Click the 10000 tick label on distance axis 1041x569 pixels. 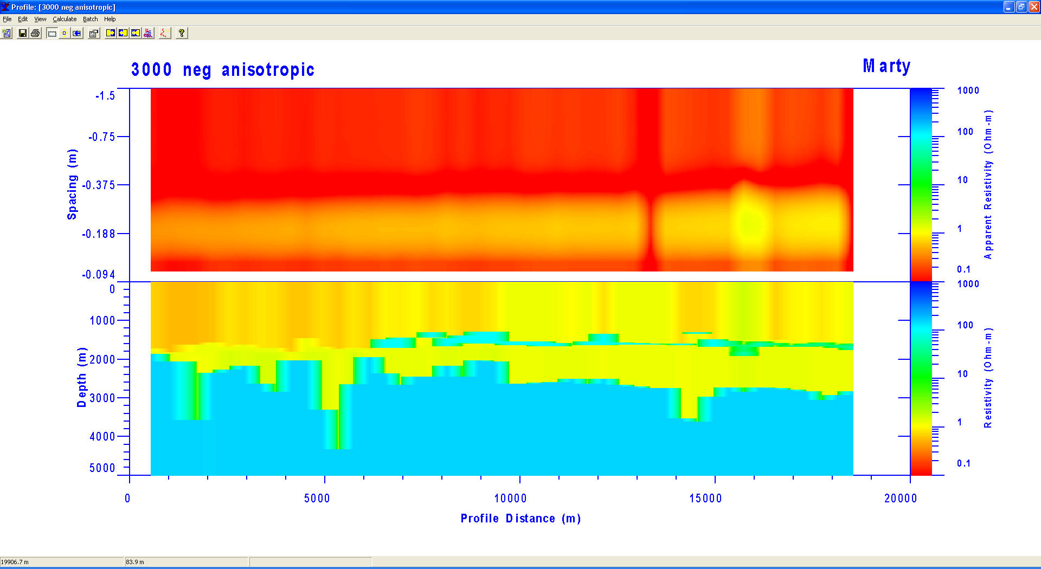(510, 499)
